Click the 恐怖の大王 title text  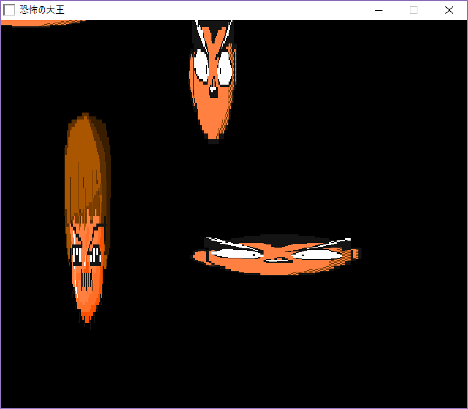42,10
